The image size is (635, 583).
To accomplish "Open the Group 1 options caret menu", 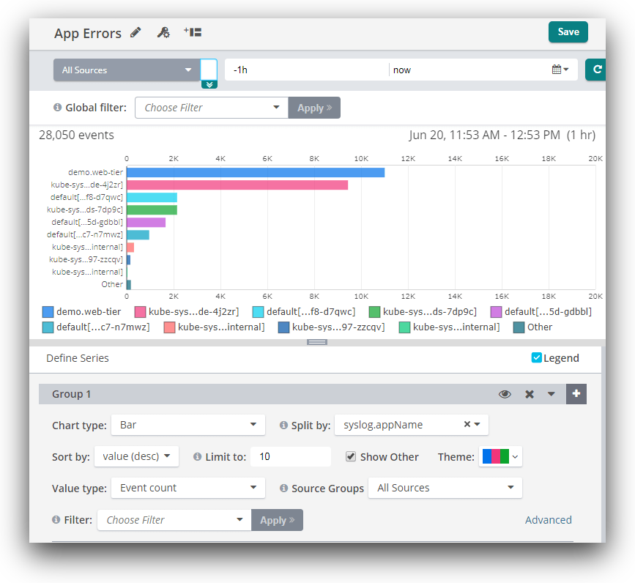I will coord(552,394).
